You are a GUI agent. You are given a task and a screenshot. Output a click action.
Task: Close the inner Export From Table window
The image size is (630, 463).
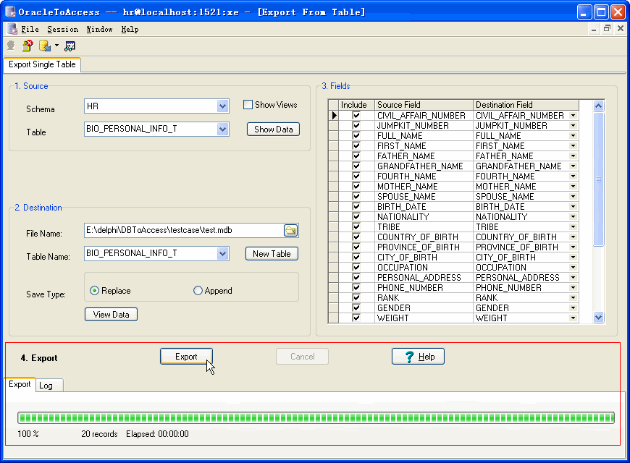[621, 28]
